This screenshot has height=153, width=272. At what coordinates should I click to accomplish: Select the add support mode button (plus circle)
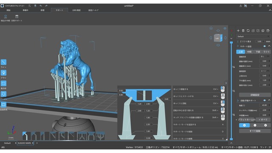(x=244, y=125)
